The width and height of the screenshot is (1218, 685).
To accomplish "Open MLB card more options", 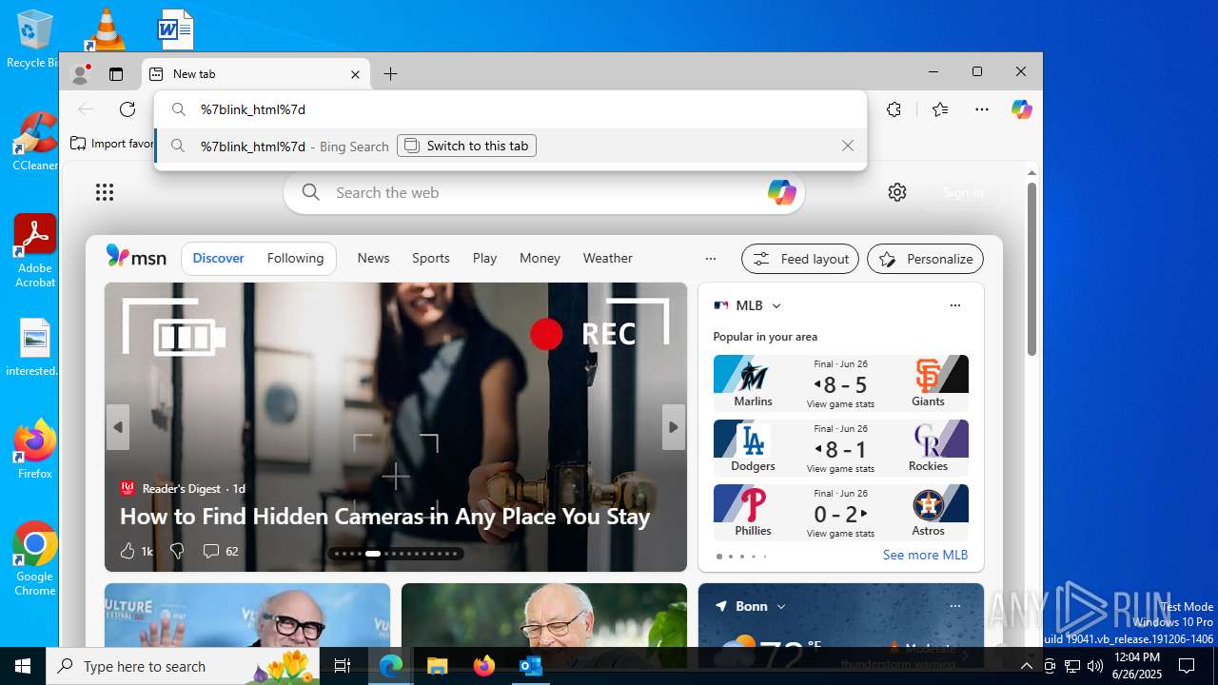I will pyautogui.click(x=954, y=305).
